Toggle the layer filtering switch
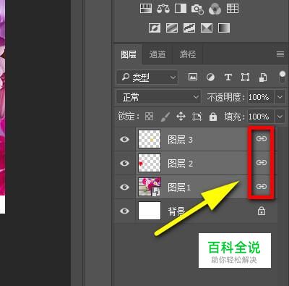 point(282,77)
